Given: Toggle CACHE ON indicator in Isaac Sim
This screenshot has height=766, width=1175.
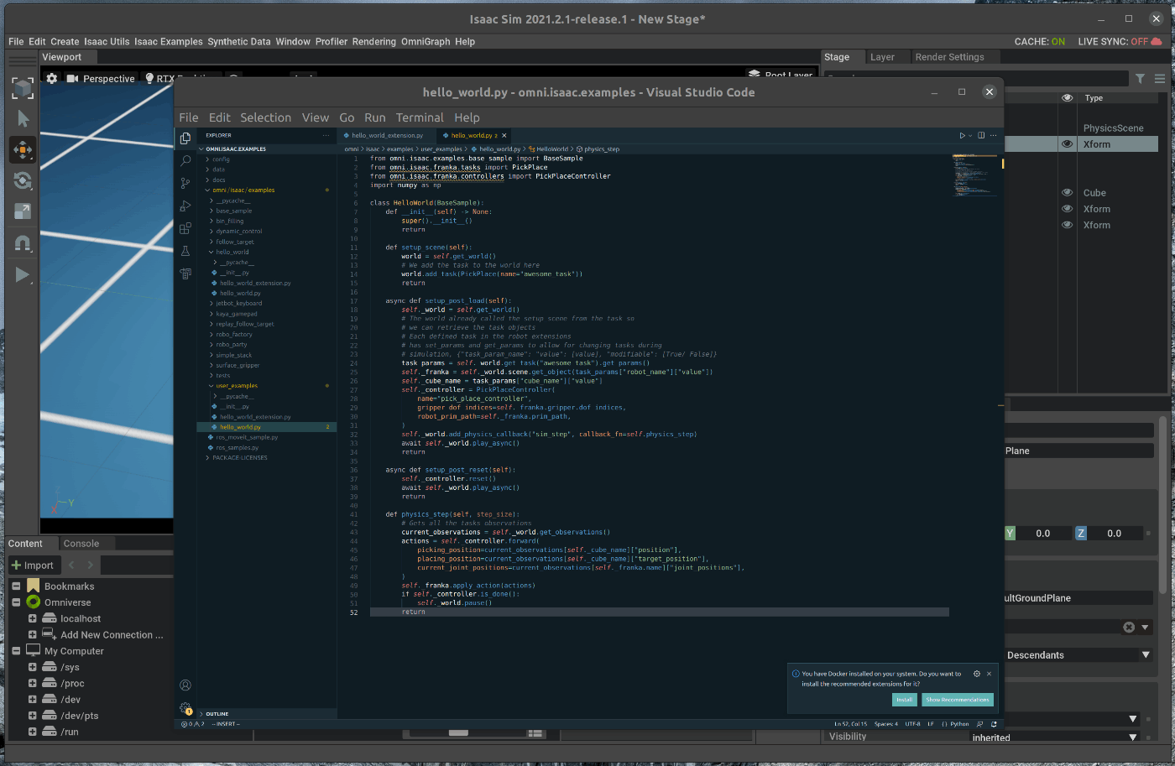Looking at the screenshot, I should 1039,41.
